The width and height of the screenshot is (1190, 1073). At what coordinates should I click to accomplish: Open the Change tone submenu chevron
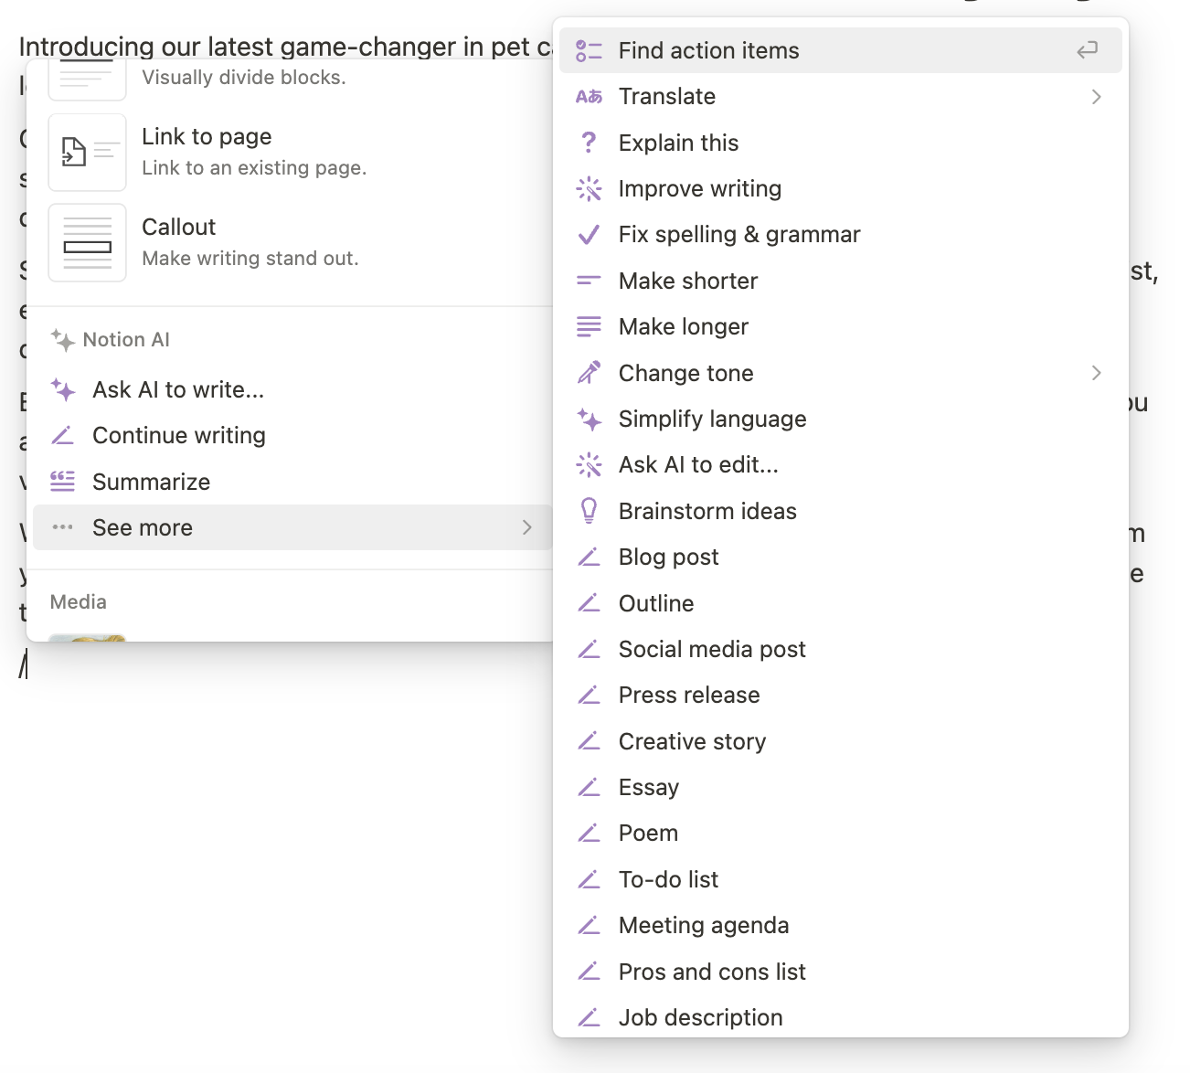tap(1096, 373)
